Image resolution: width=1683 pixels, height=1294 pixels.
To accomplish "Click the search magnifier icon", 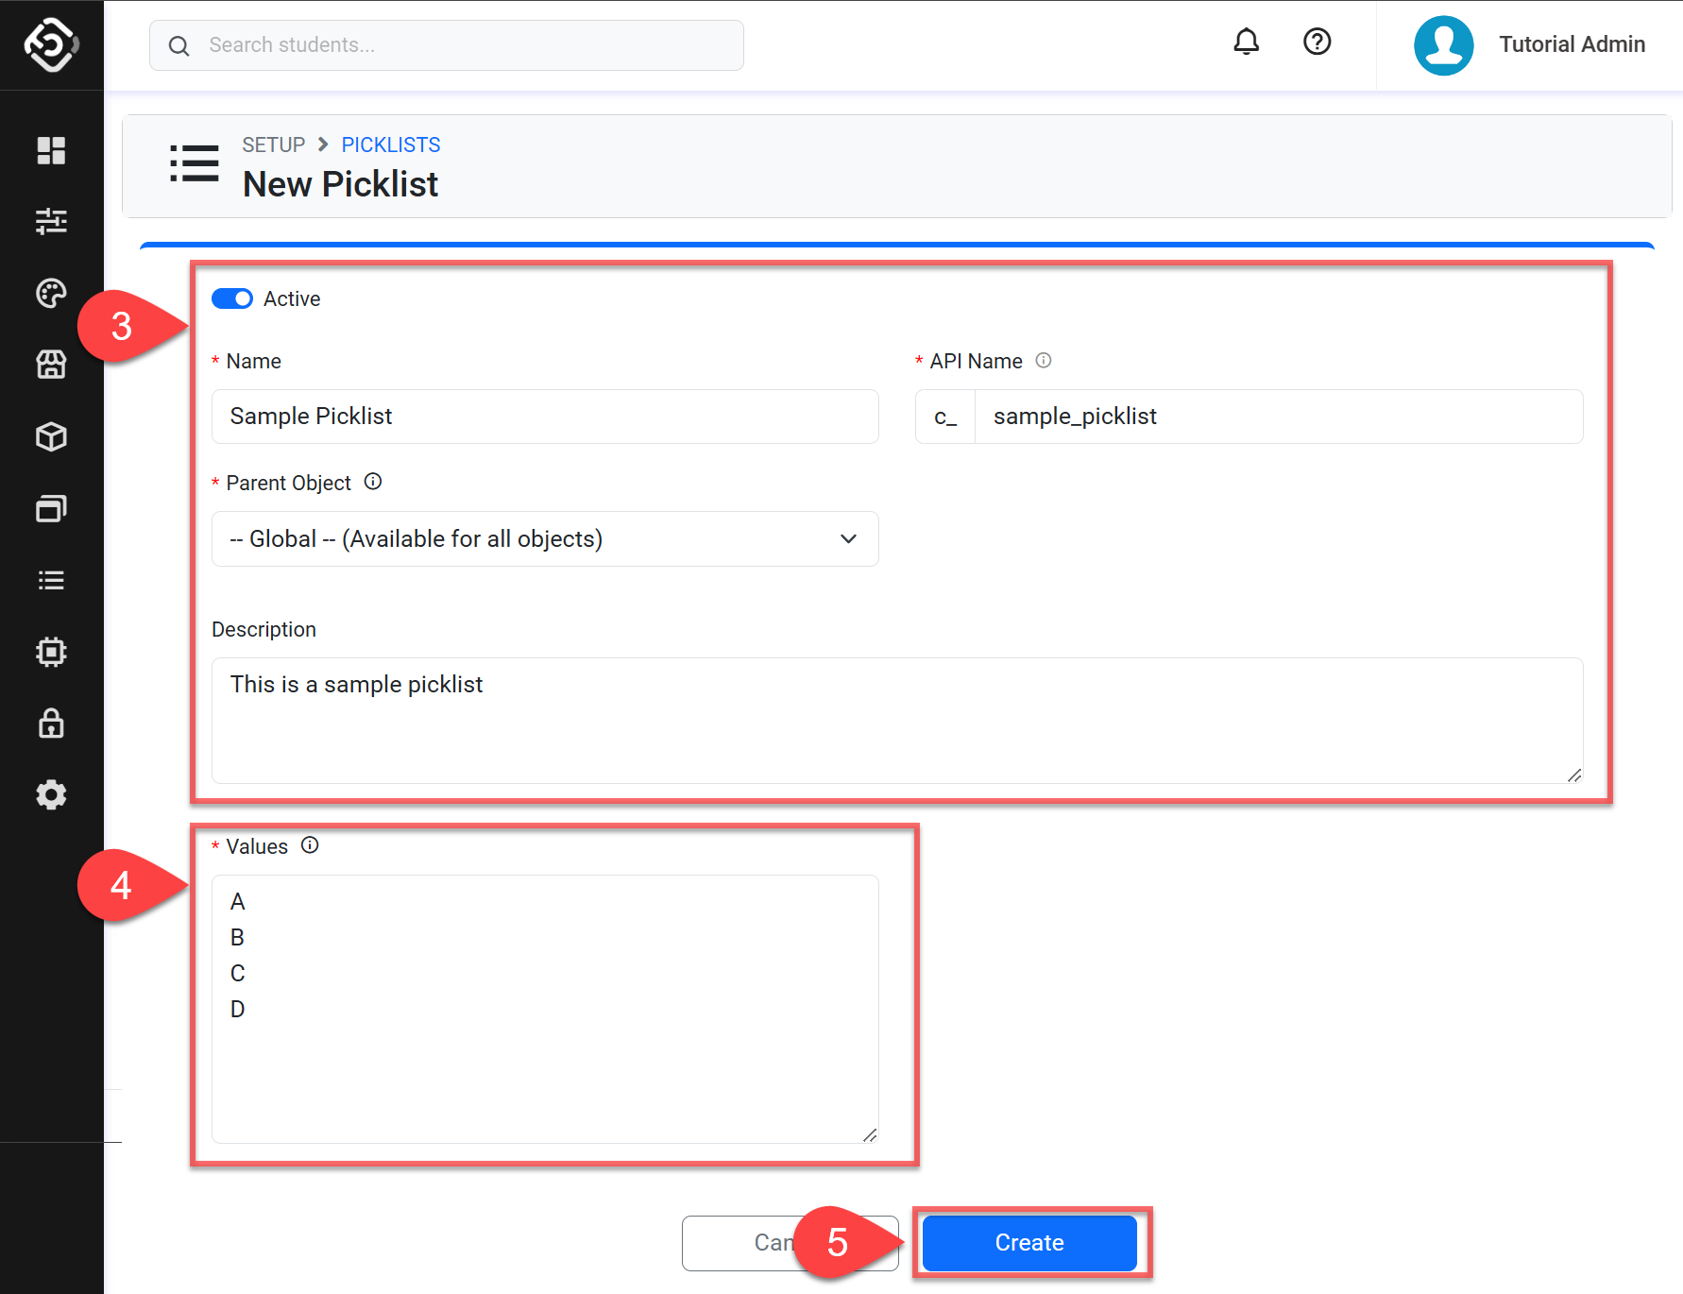I will tap(178, 45).
